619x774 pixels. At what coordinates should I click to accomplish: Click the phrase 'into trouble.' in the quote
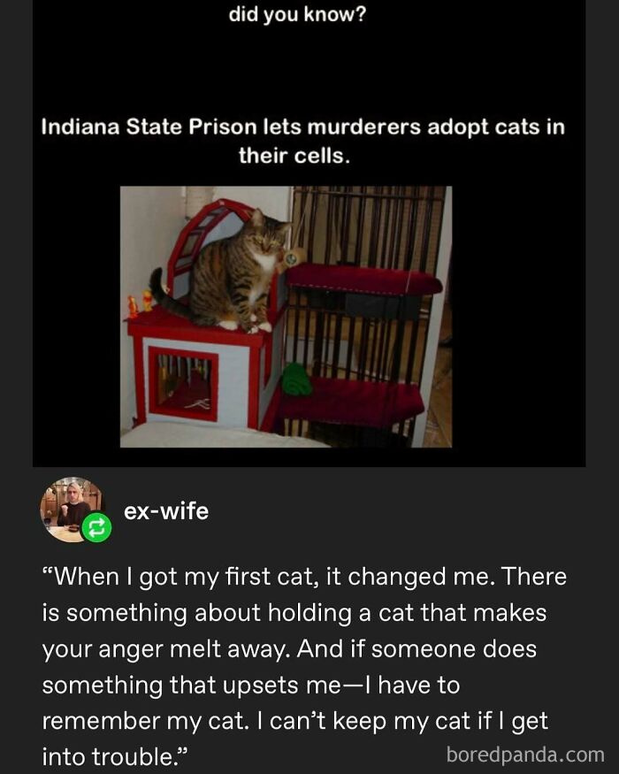115,756
